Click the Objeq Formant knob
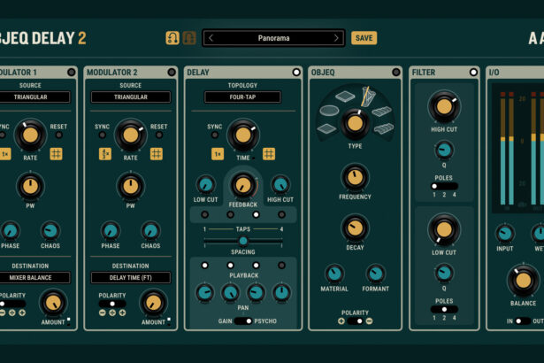The height and width of the screenshot is (363, 544). point(376,274)
